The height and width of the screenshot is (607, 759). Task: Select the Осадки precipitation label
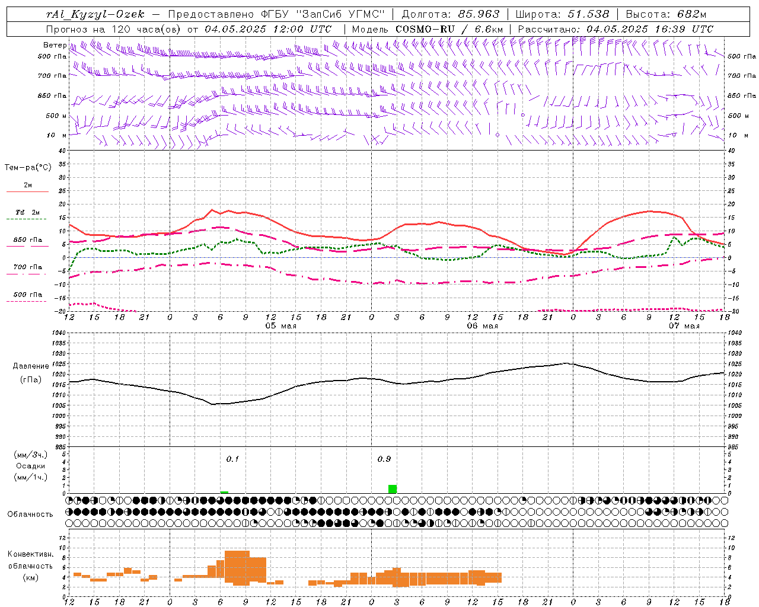31,466
